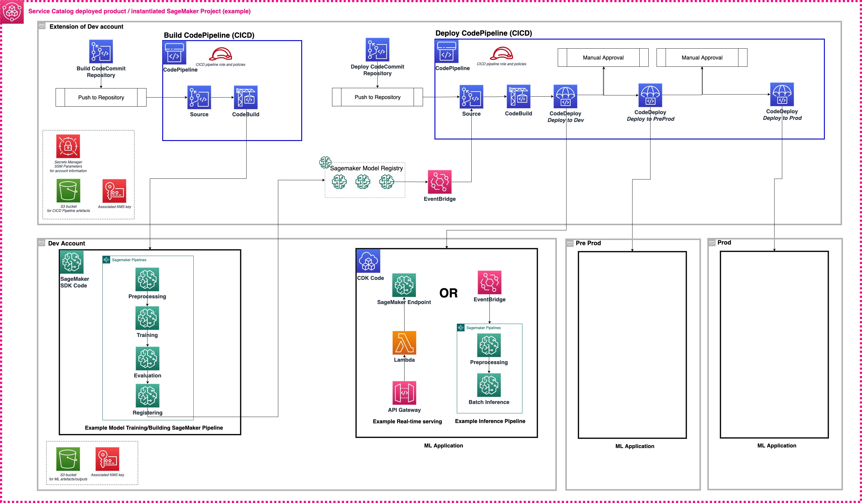This screenshot has height=503, width=862.
Task: Click the Pre Prod ML Application empty box
Action: tap(632, 345)
